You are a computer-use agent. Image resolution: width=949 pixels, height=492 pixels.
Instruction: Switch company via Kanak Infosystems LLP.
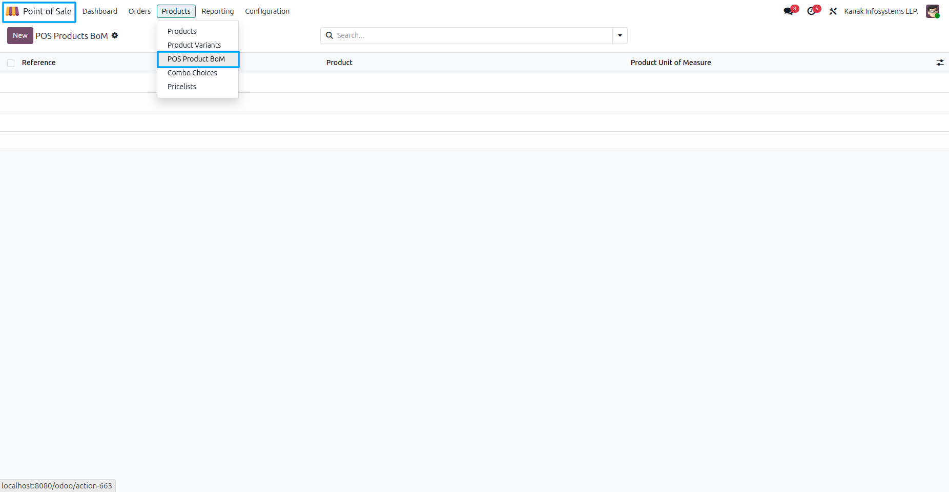(881, 11)
